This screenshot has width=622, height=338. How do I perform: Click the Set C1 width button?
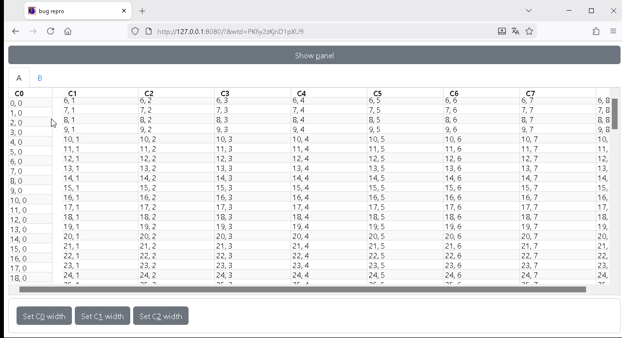[x=103, y=316]
